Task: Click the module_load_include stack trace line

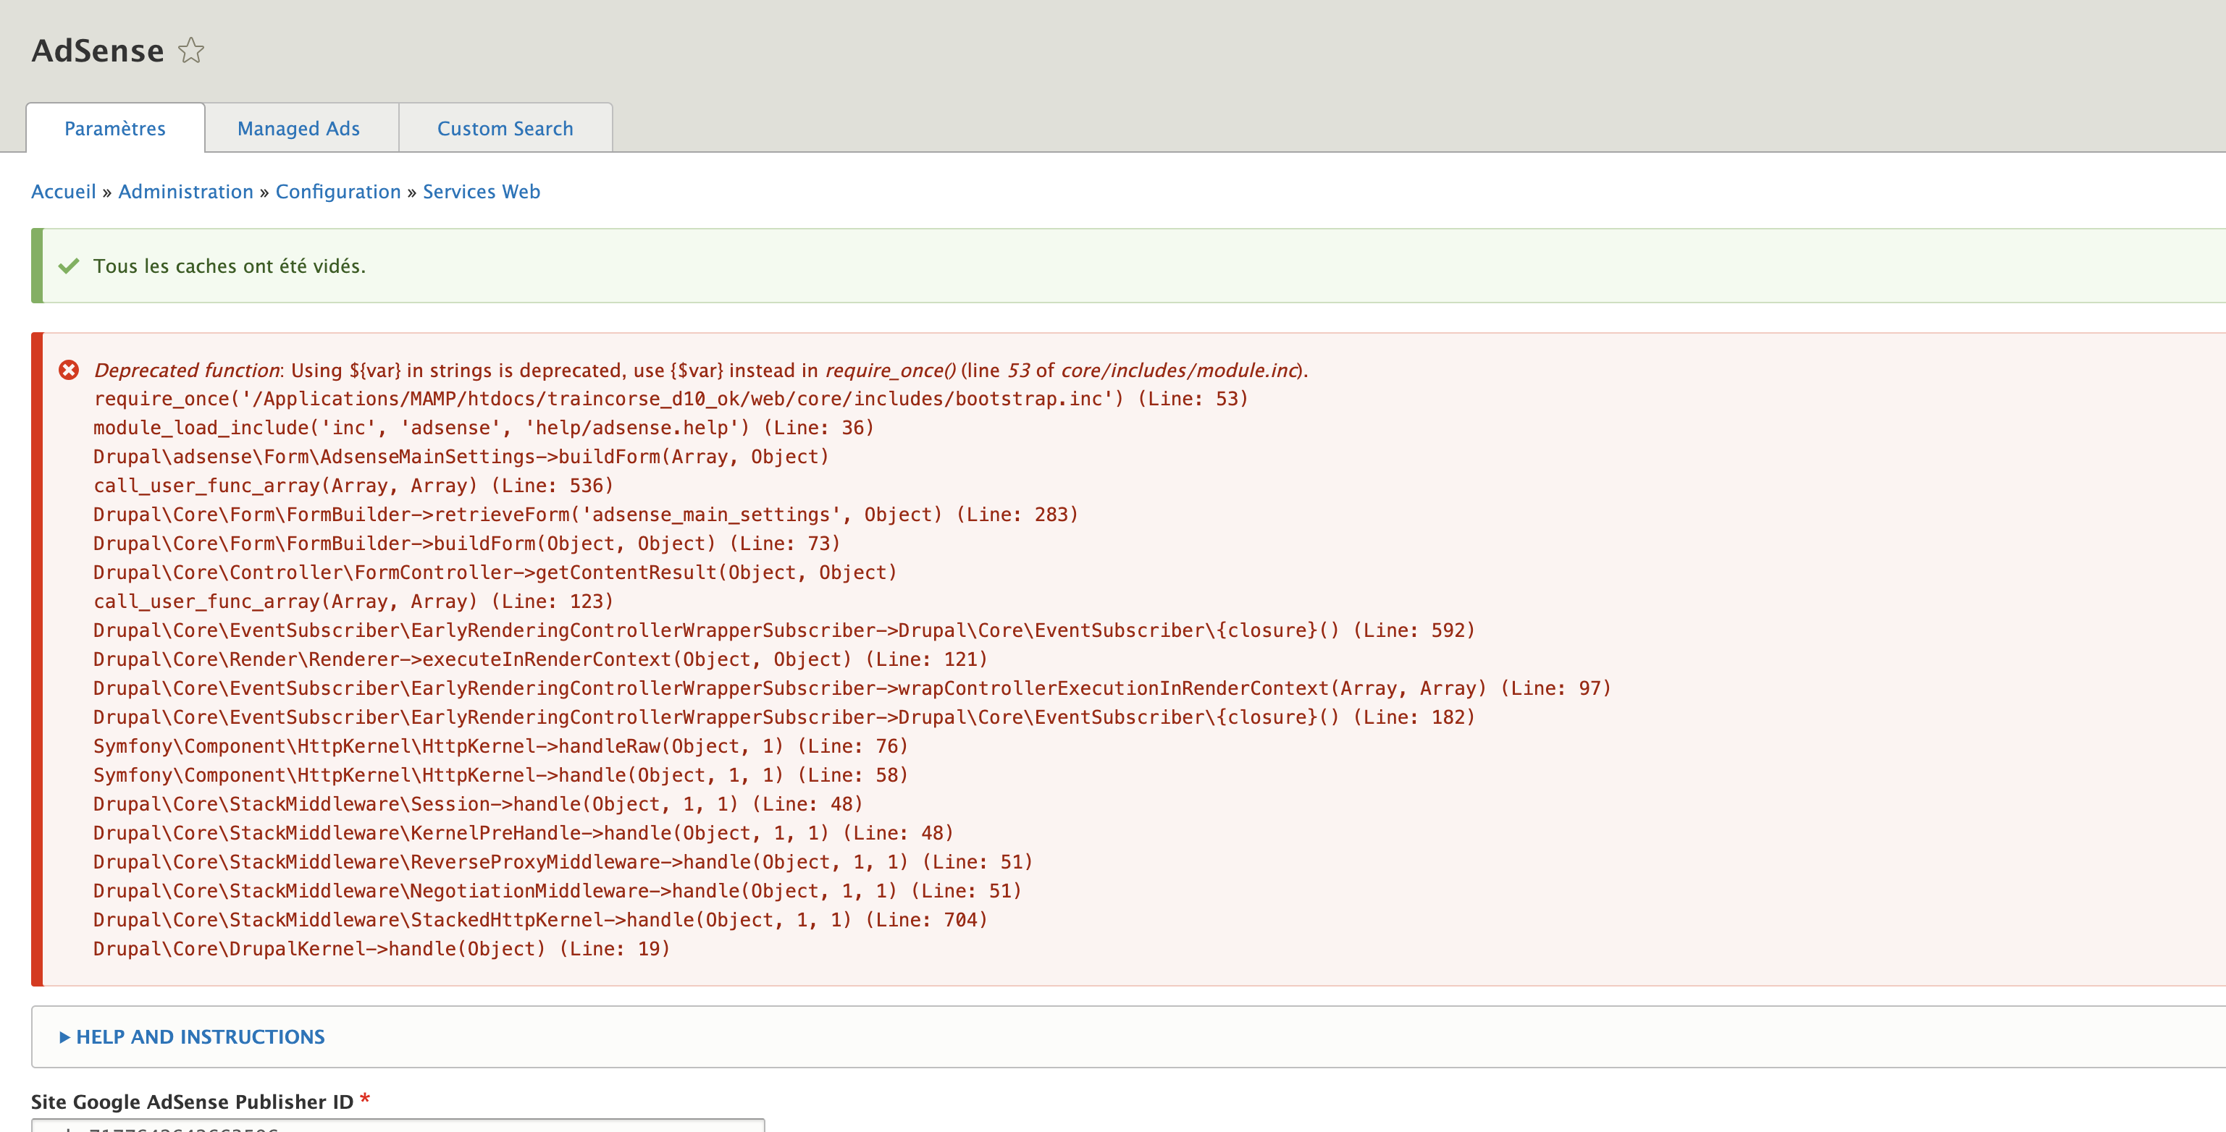Action: coord(483,428)
